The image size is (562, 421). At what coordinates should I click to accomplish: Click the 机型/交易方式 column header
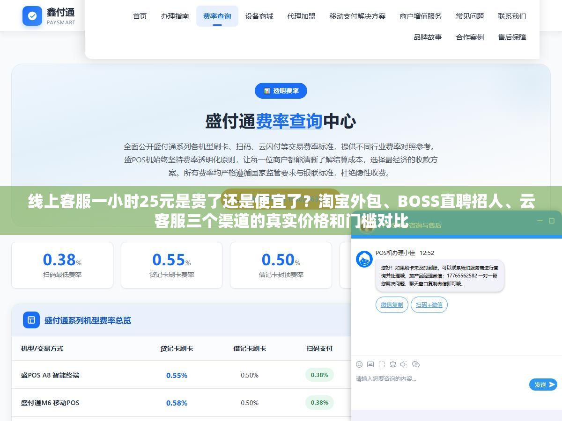click(x=42, y=348)
